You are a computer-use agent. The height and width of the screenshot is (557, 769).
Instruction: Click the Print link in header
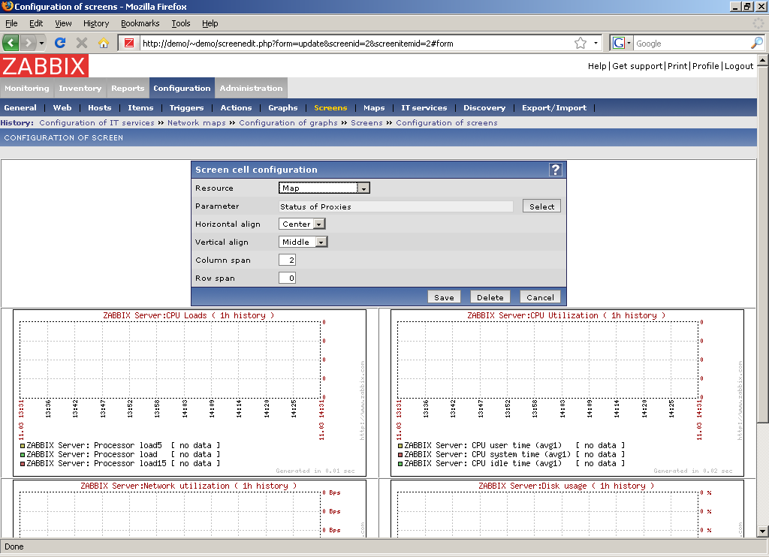point(677,66)
